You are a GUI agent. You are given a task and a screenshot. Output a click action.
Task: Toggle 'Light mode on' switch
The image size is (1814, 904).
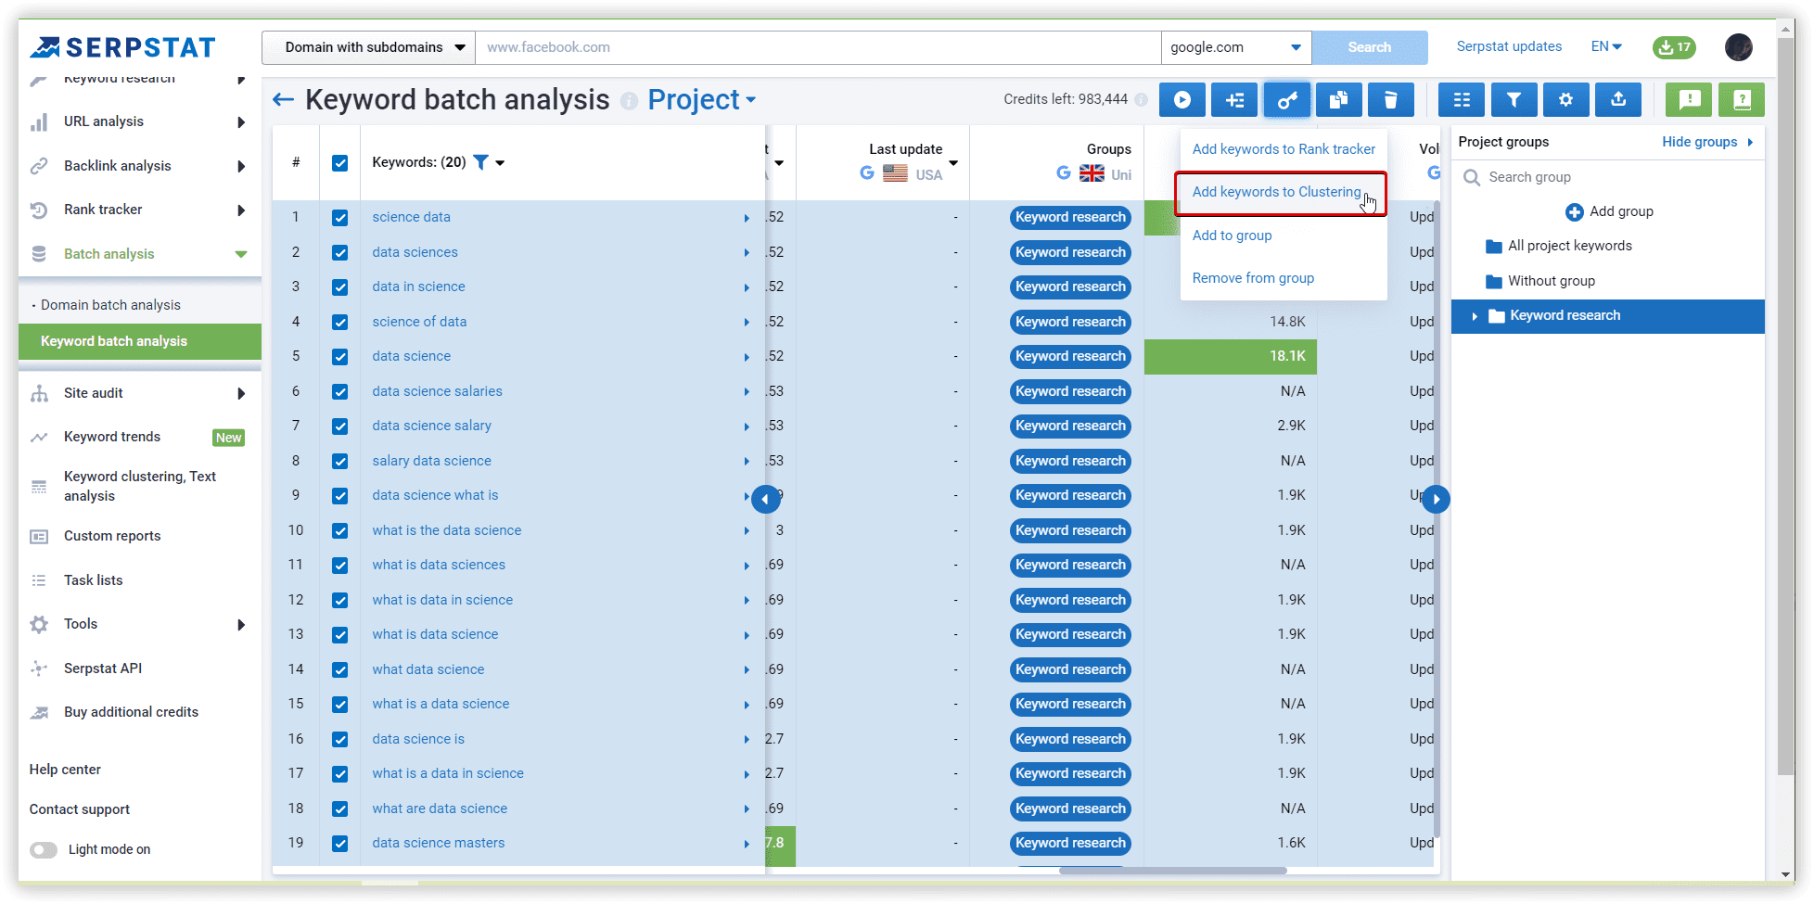[43, 849]
